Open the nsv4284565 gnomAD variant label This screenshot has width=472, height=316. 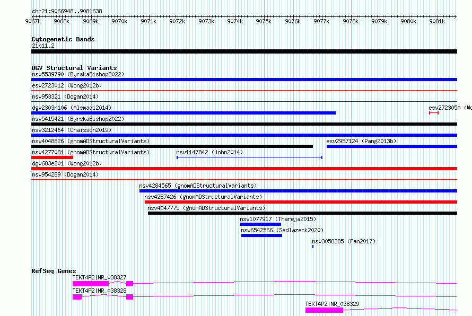pyautogui.click(x=198, y=186)
